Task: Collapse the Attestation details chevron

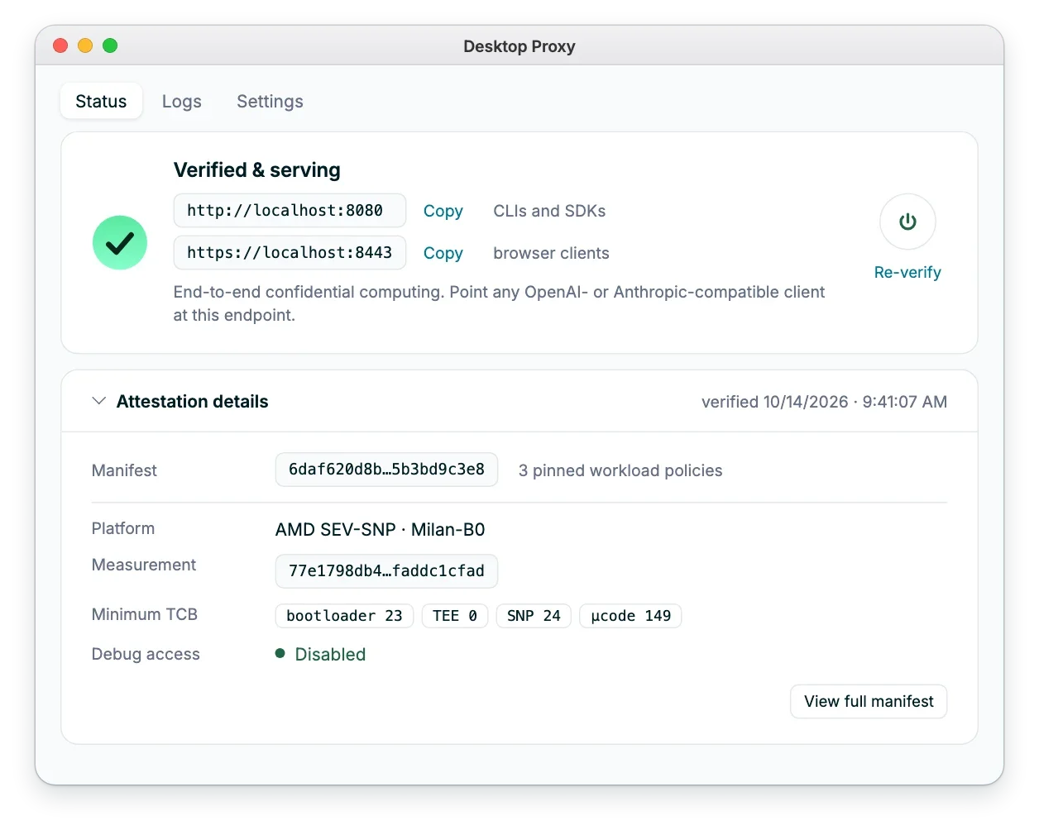Action: click(x=99, y=401)
